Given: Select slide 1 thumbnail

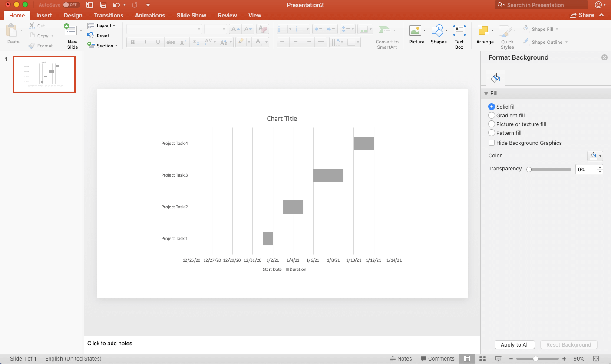Looking at the screenshot, I should [x=44, y=74].
